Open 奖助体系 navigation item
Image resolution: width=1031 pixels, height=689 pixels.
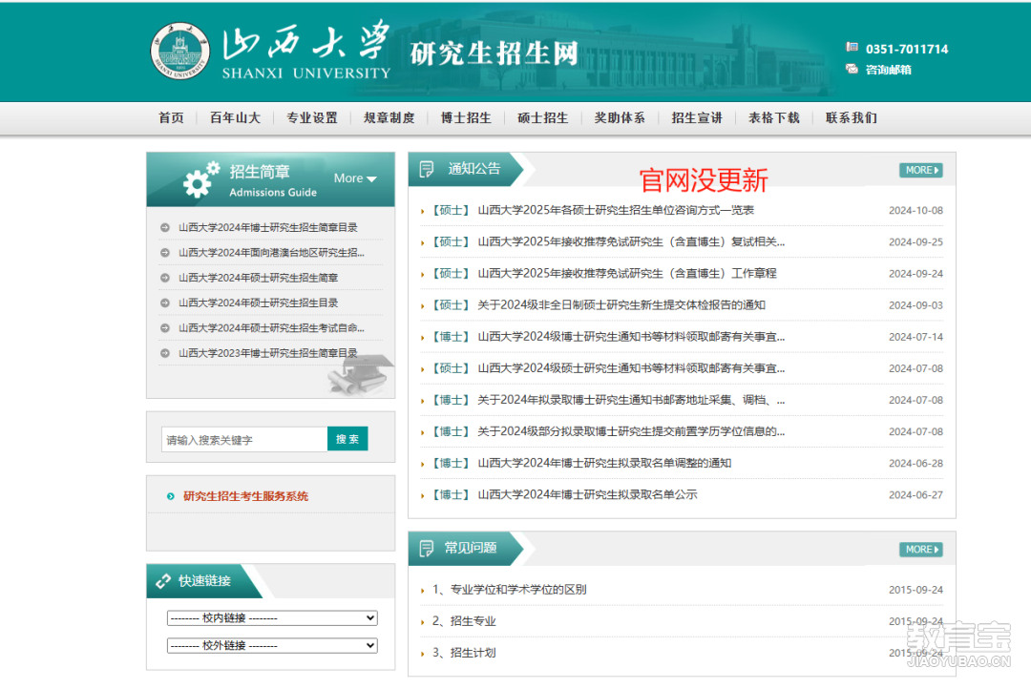(621, 117)
